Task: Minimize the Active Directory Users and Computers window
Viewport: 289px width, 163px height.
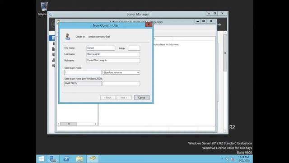Action: (x=198, y=21)
